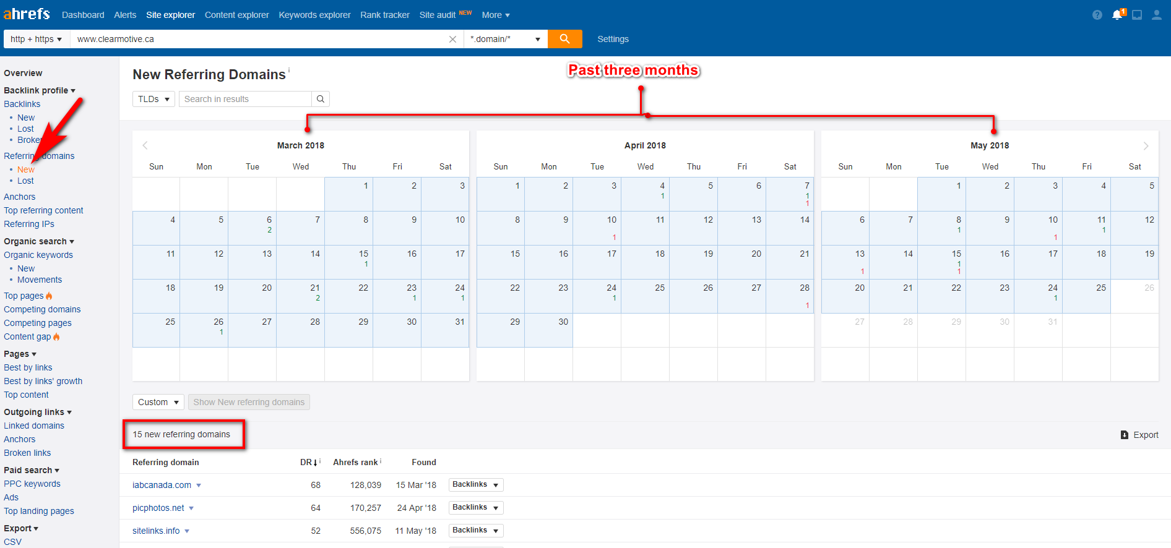This screenshot has height=548, width=1171.
Task: Expand the arrow next to iabcanada.com
Action: click(199, 486)
